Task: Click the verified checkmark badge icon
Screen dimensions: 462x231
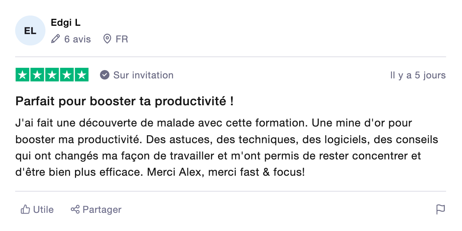Action: tap(105, 75)
